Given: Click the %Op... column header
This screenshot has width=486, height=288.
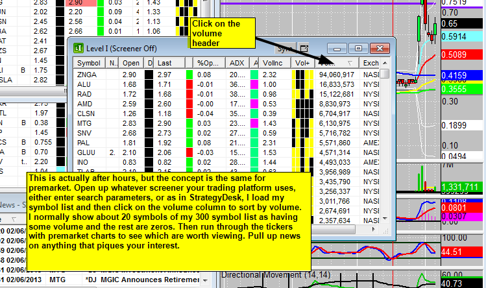Looking at the screenshot, I should [209, 63].
